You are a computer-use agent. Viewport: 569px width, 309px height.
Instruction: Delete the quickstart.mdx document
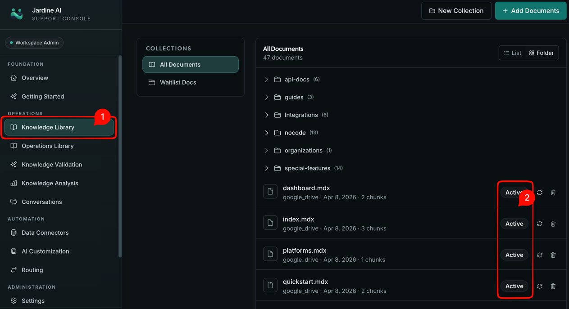tap(553, 286)
